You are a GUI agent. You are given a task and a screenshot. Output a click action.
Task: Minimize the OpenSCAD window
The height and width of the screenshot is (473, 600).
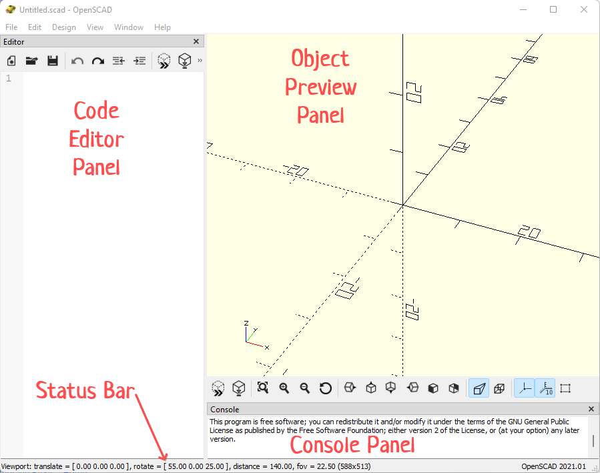tap(523, 9)
